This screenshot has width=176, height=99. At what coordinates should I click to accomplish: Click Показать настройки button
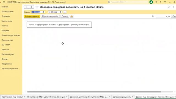click(50, 16)
